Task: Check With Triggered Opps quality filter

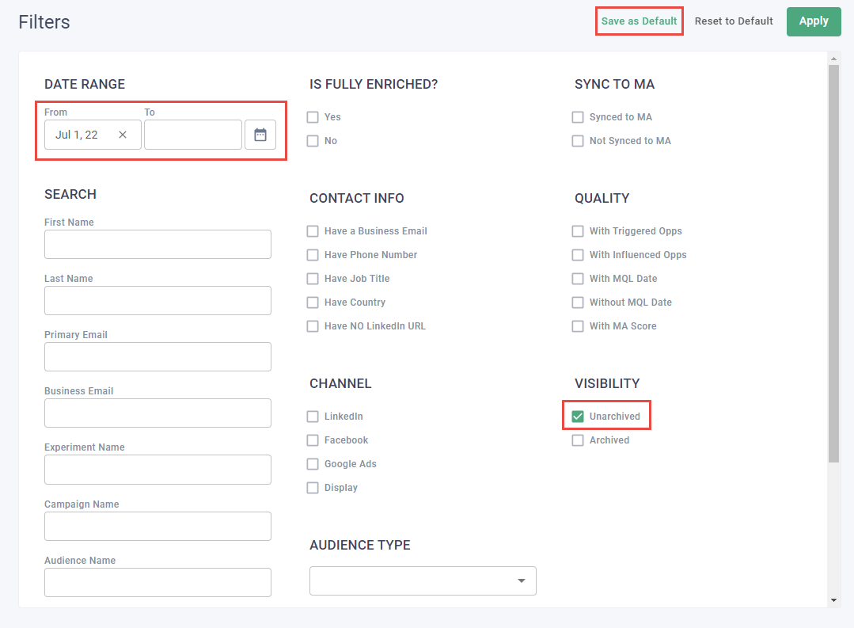Action: tap(578, 231)
